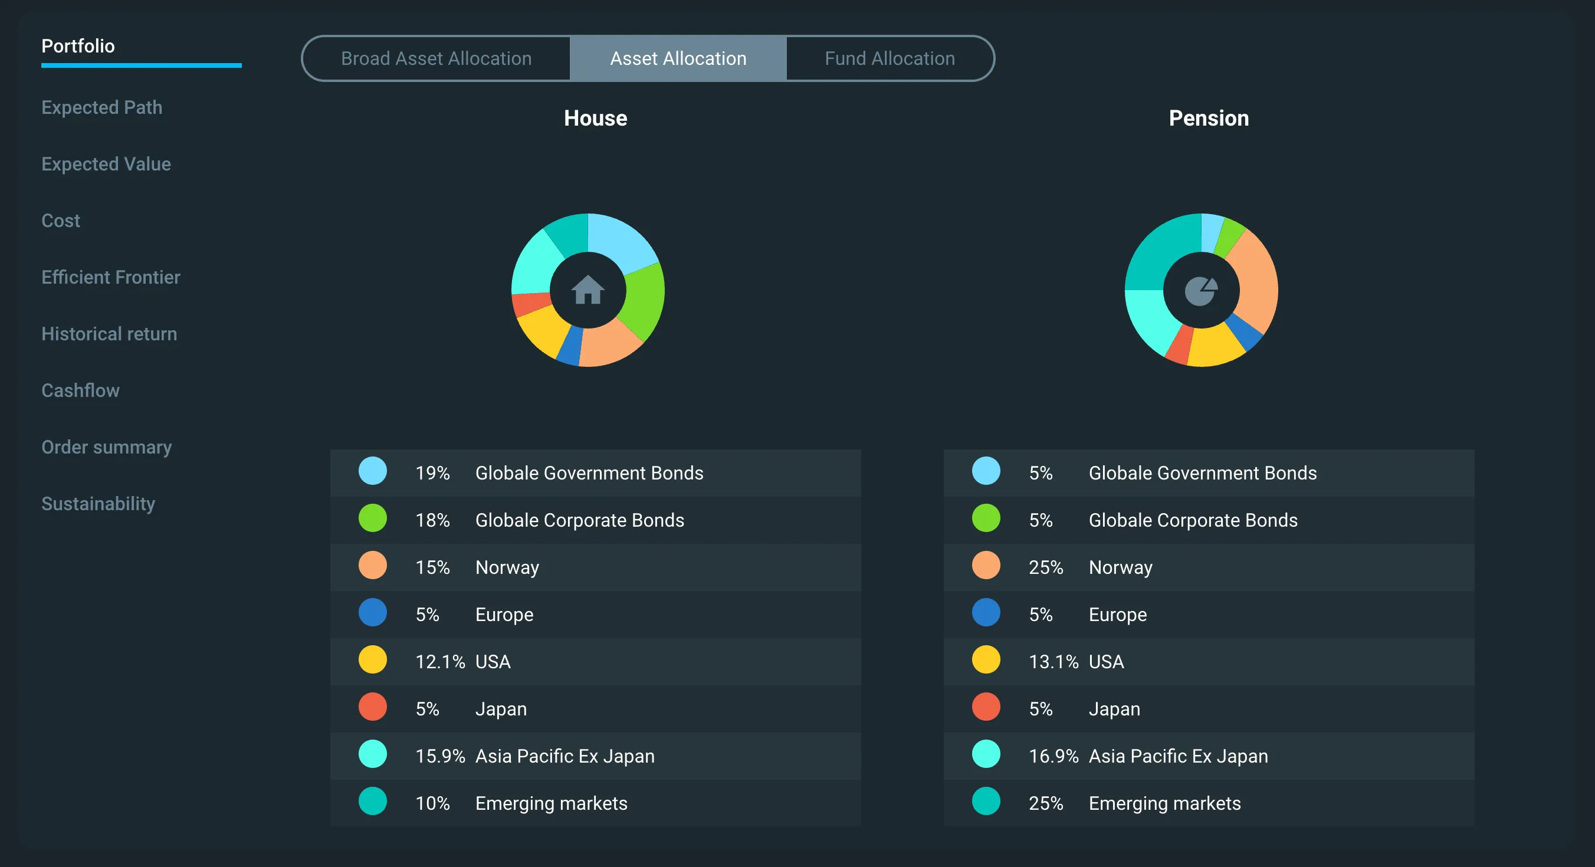Viewport: 1595px width, 867px height.
Task: Click 'Emerging markets' in House list
Action: coord(551,803)
